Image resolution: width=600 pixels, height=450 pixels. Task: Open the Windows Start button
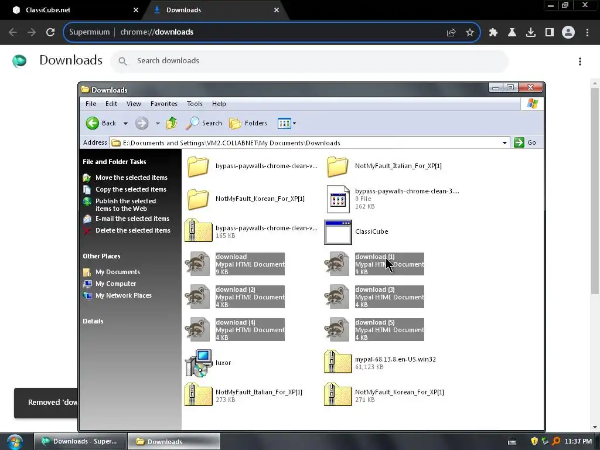pyautogui.click(x=15, y=442)
